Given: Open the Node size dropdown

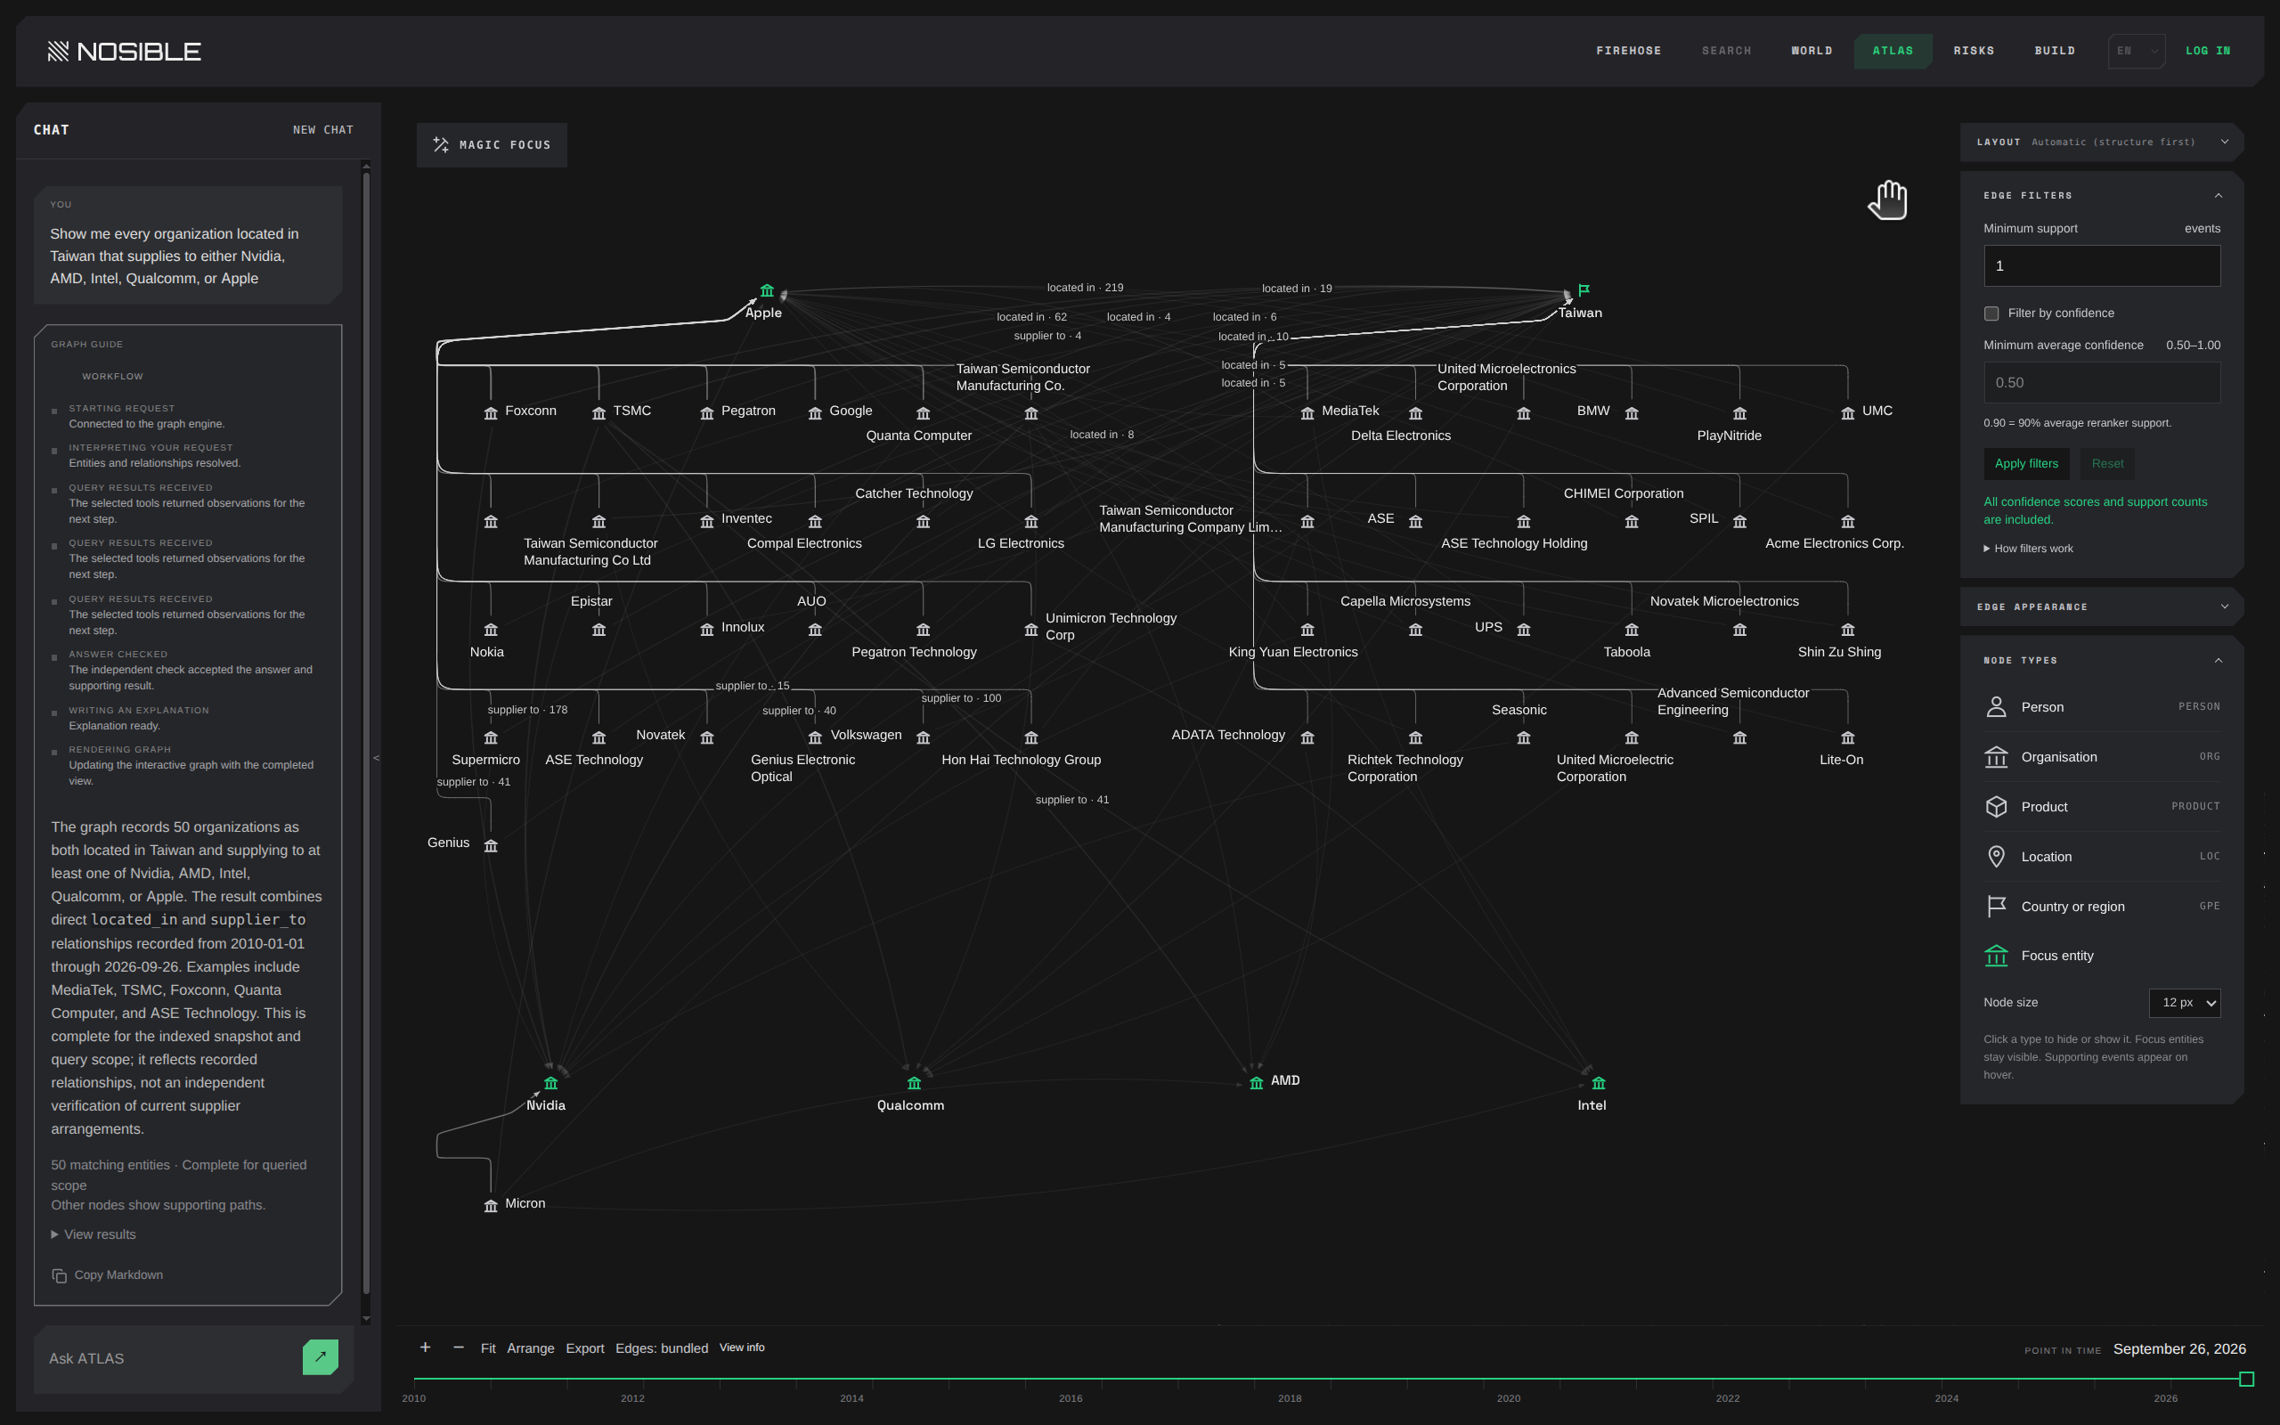Looking at the screenshot, I should point(2184,1003).
